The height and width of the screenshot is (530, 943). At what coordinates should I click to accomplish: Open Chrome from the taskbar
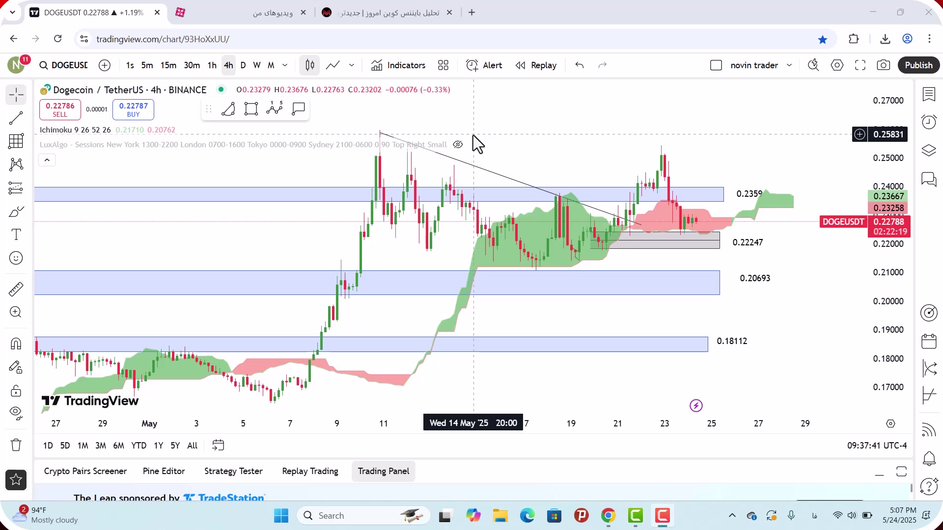(x=608, y=516)
